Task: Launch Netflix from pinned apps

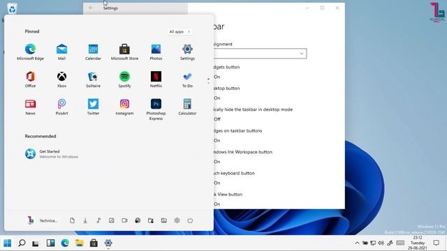Action: [x=156, y=79]
